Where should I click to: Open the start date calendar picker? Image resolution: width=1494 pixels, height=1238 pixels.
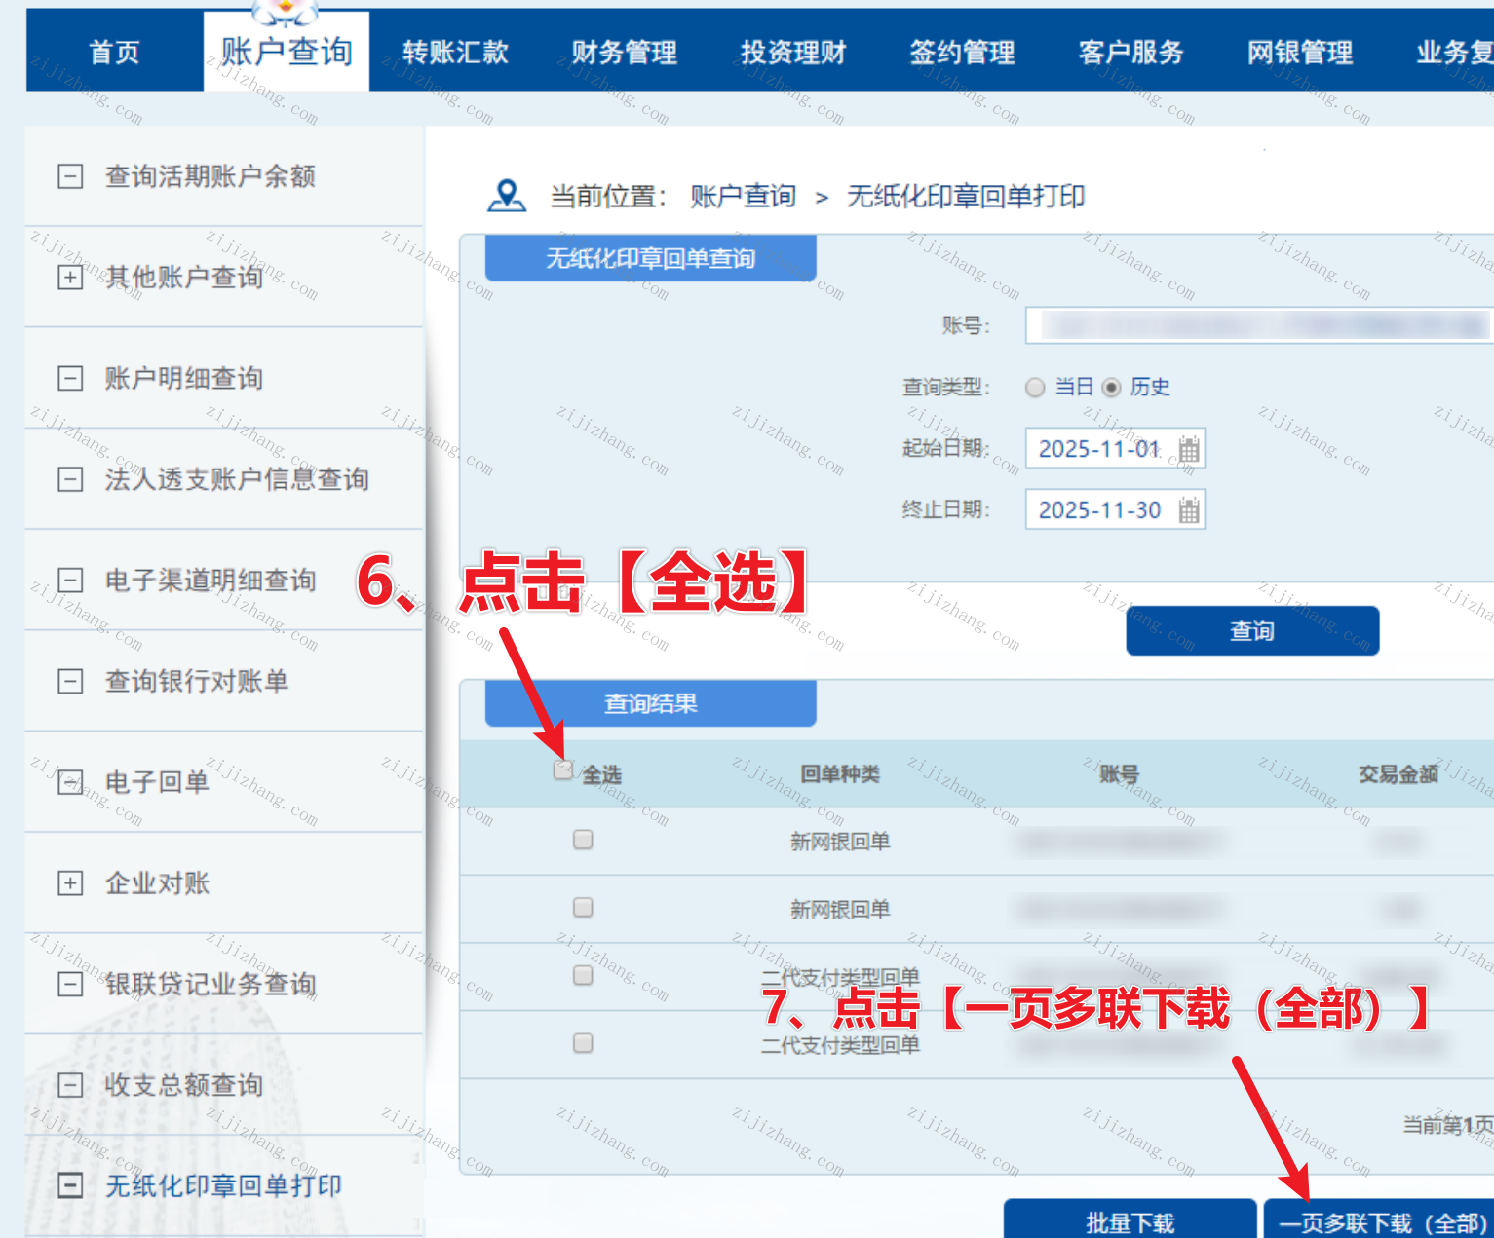tap(1188, 449)
